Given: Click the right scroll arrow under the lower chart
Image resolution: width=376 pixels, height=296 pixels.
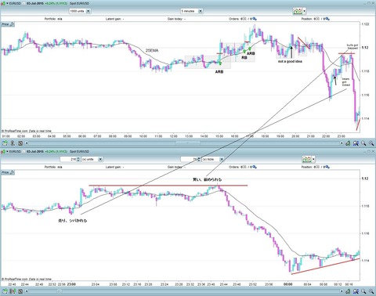Looking at the screenshot, I should pos(342,291).
